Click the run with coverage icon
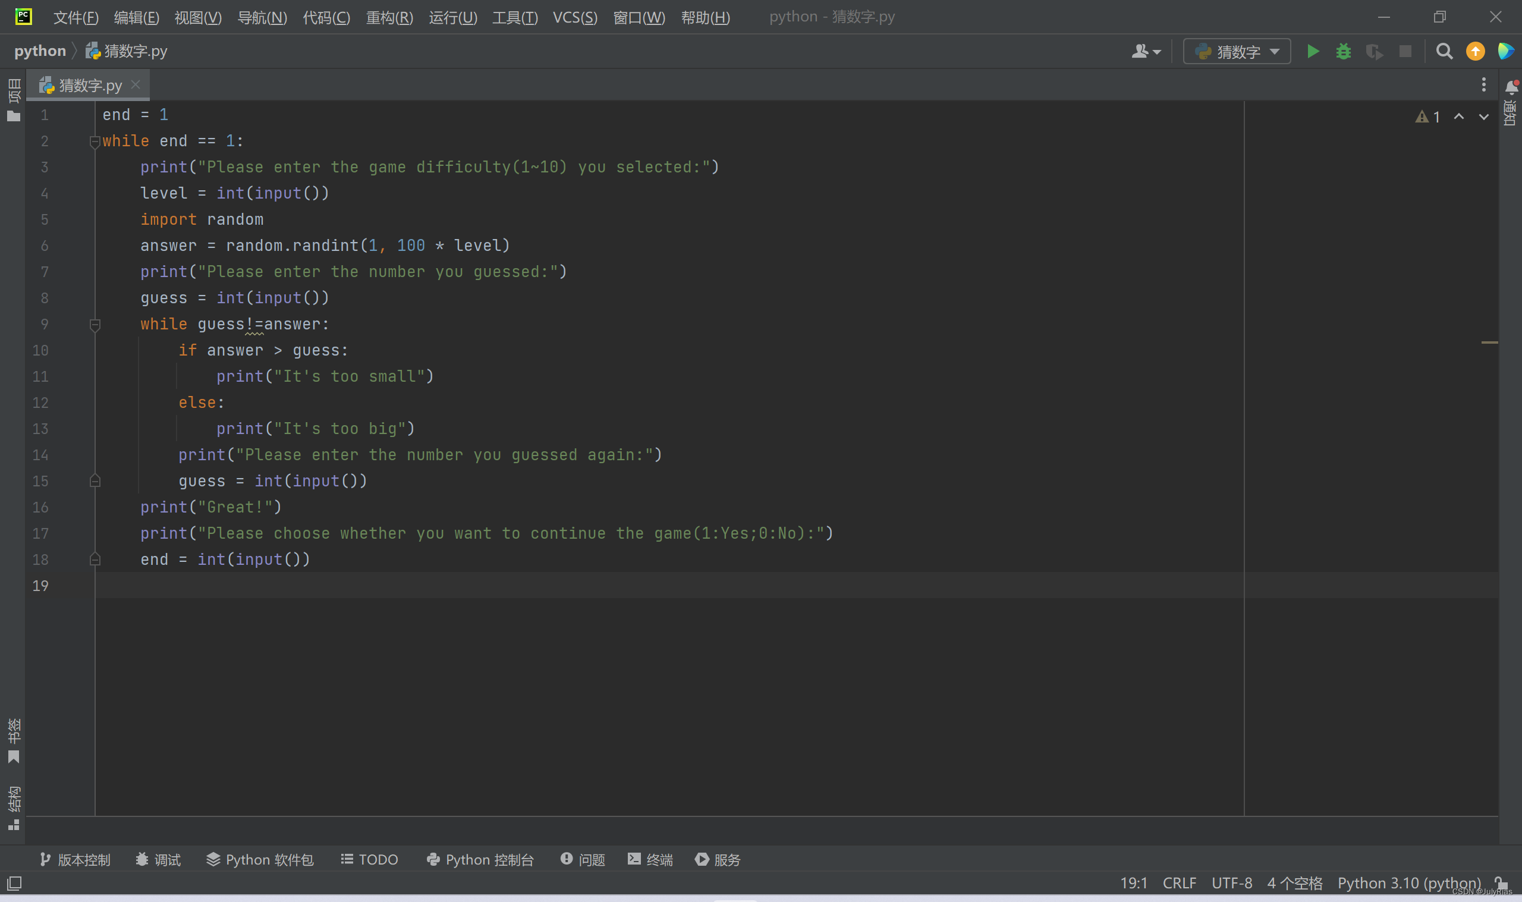Screen dimensions: 1522x902 (x=1375, y=52)
